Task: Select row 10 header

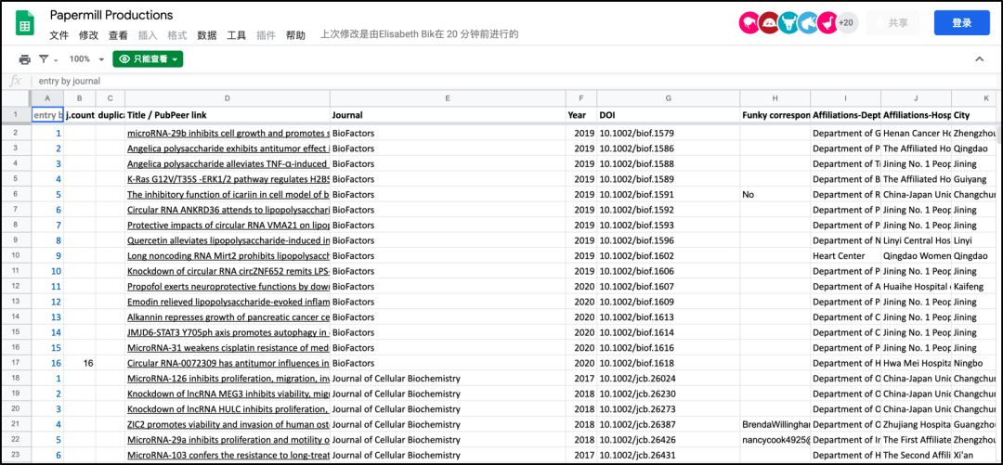Action: (16, 256)
